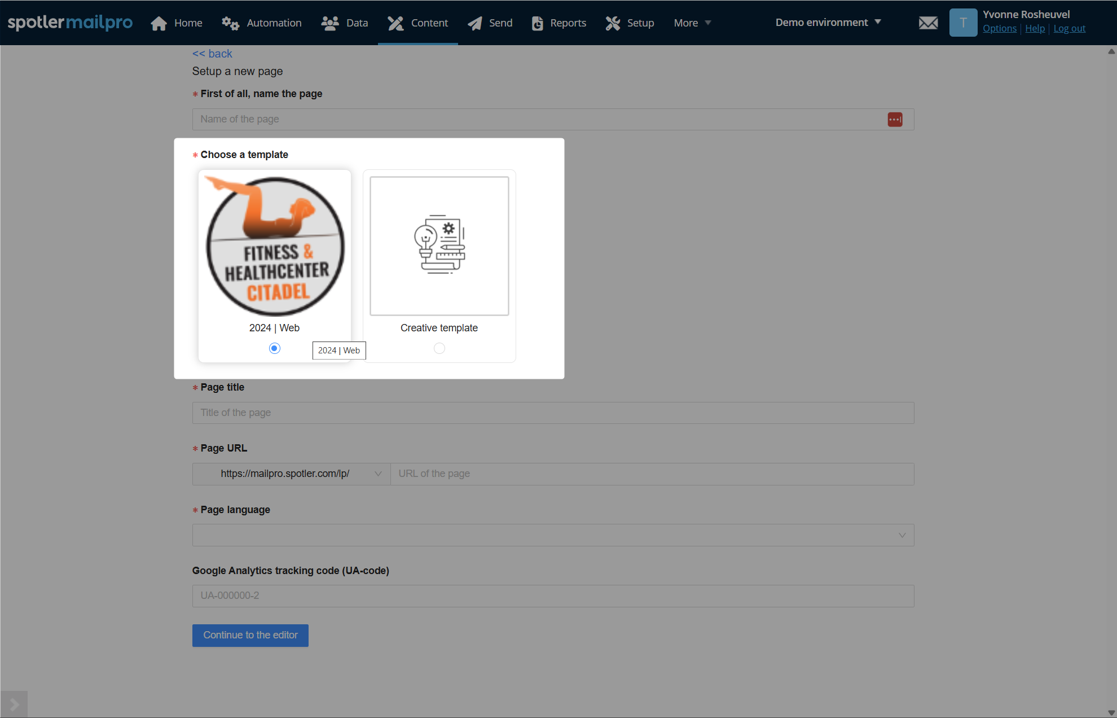This screenshot has width=1117, height=718.
Task: Click the scrollbar down arrow
Action: [1111, 713]
